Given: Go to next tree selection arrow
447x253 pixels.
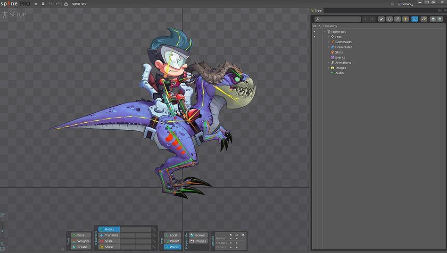Looking at the screenshot, I should 372,19.
